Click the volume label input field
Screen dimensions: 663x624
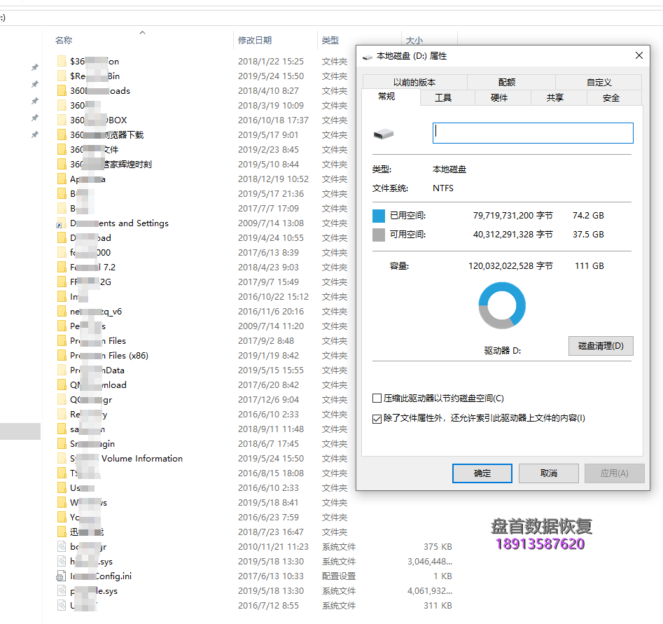pos(532,133)
